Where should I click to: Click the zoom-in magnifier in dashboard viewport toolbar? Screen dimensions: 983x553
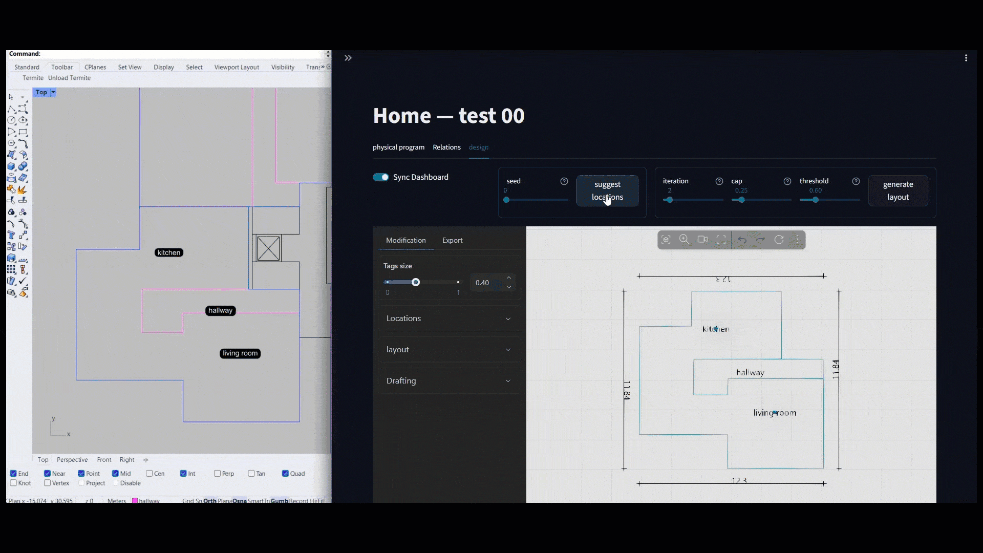pos(683,239)
